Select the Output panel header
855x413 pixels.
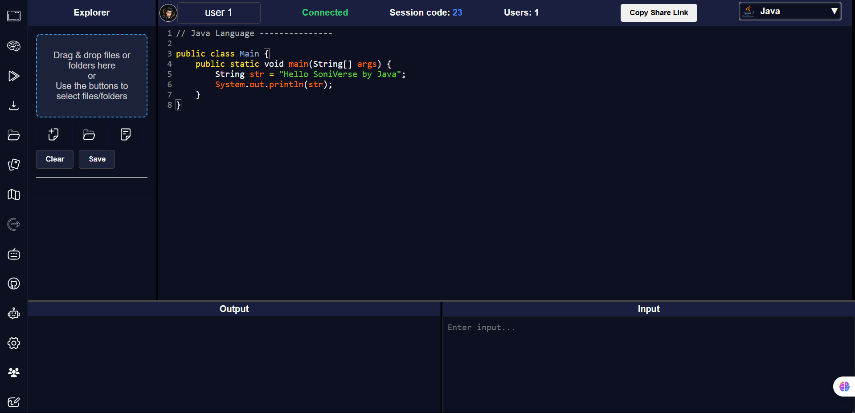tap(234, 308)
